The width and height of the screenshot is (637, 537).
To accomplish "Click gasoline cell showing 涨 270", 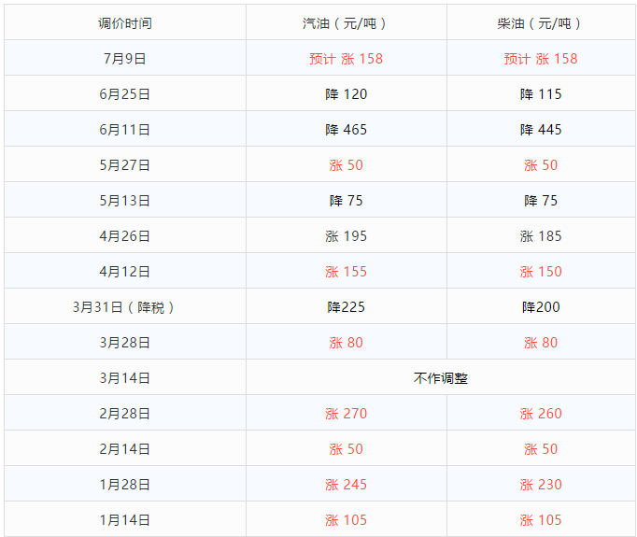I will tap(346, 414).
